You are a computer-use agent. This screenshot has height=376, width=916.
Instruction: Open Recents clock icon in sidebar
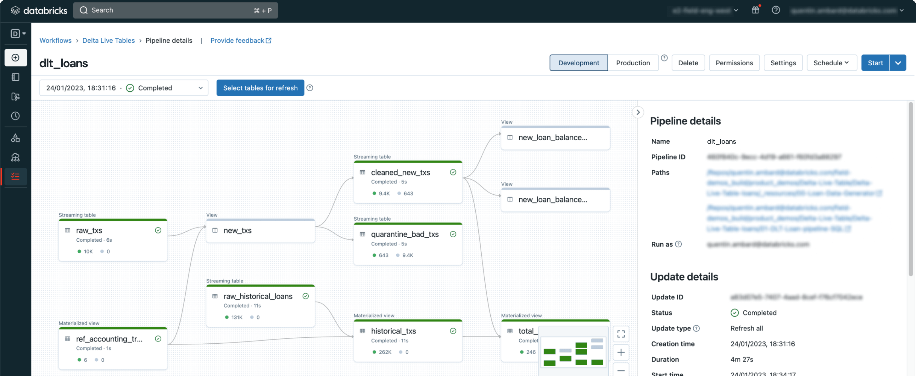(15, 116)
